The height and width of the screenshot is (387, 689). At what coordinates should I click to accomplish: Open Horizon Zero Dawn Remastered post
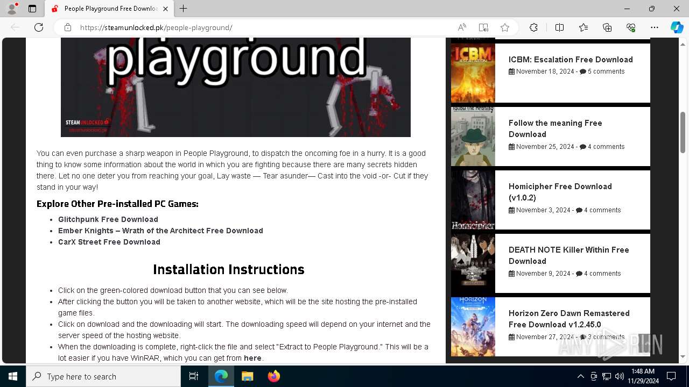[x=569, y=319]
